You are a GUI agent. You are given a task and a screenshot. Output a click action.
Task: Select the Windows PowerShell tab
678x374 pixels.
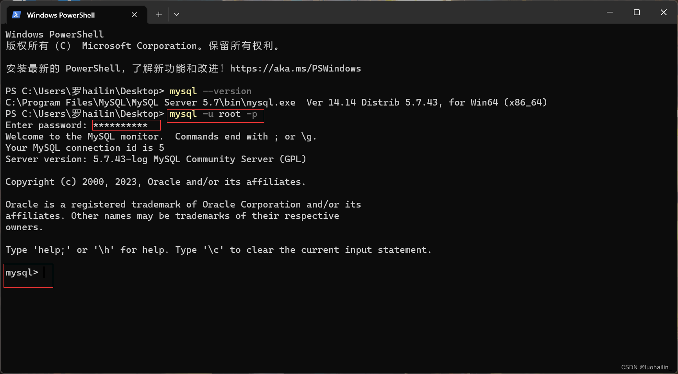click(61, 15)
